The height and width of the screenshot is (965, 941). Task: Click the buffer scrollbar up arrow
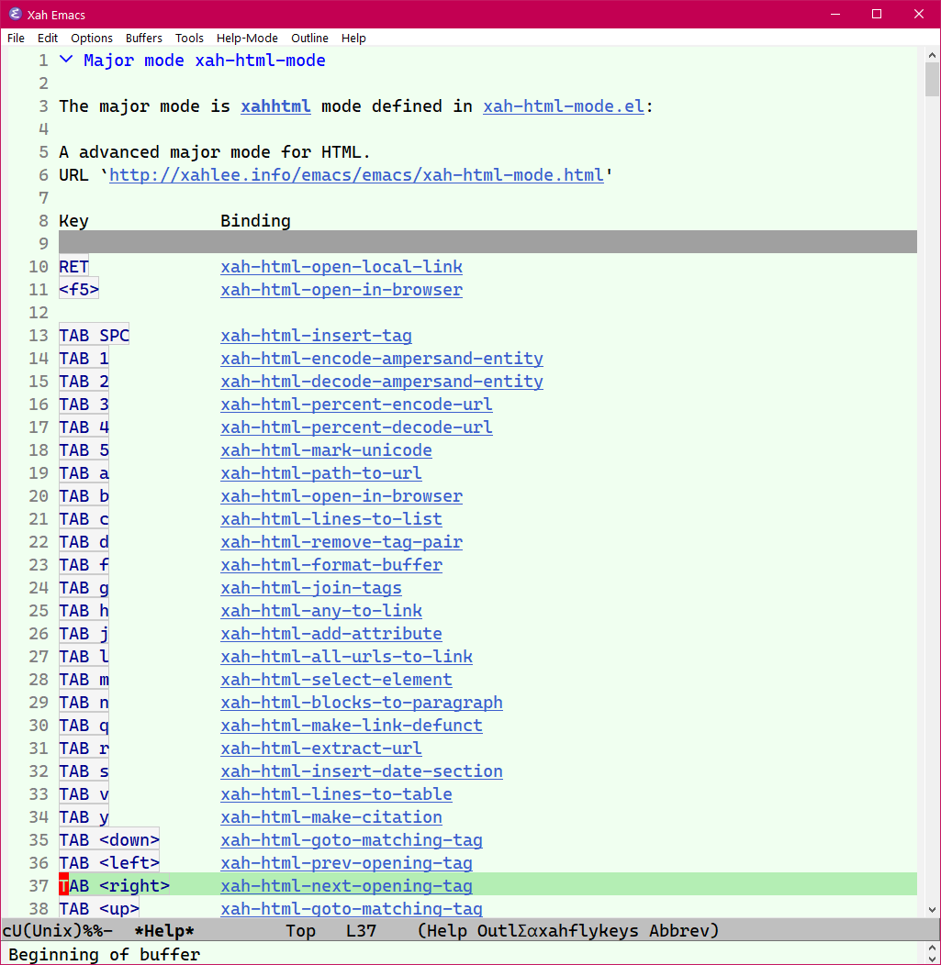coord(932,55)
